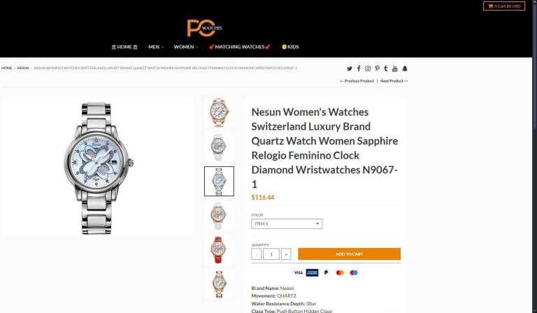Open the Matching Watches menu item
This screenshot has height=313, width=537.
[240, 47]
